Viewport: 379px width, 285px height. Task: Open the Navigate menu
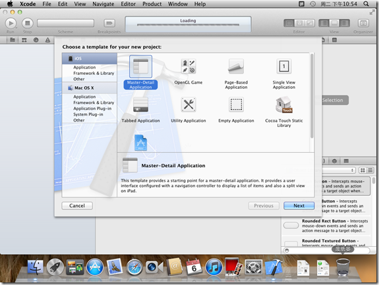[103, 4]
